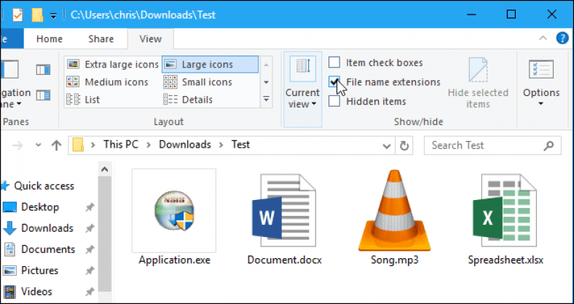The image size is (574, 304).
Task: Open the Current view dropdown
Action: point(303,89)
